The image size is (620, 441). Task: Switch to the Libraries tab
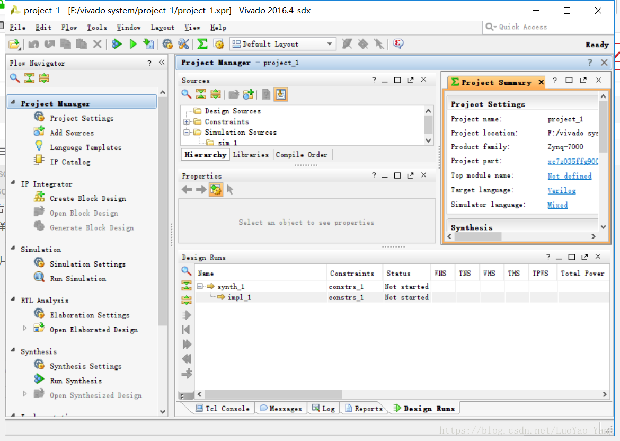(x=251, y=155)
